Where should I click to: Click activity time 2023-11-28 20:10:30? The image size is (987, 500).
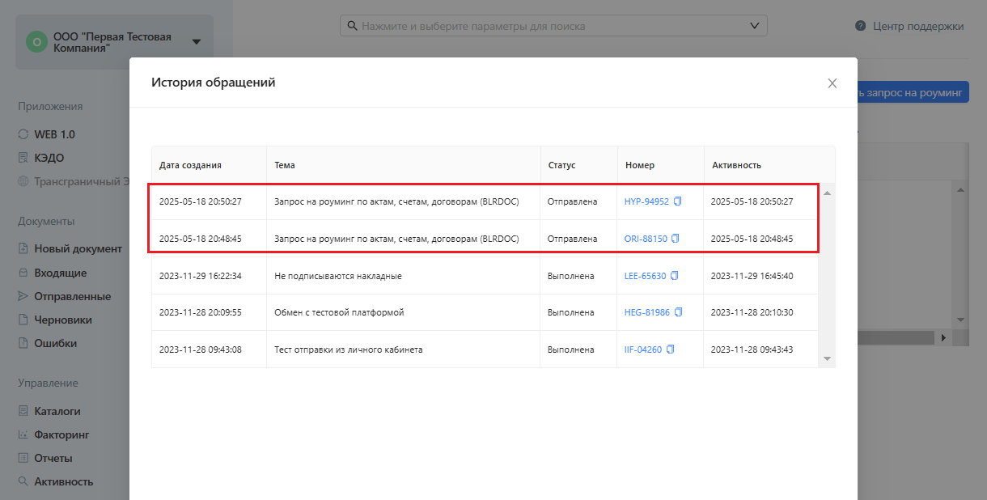[x=752, y=312]
